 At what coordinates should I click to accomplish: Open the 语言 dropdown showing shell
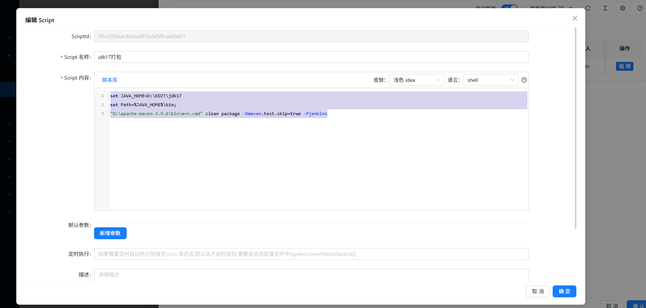pyautogui.click(x=490, y=80)
